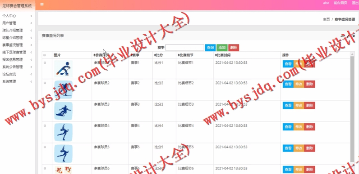
Task: Open image thumbnail in 赛事6 row
Action: [64, 170]
